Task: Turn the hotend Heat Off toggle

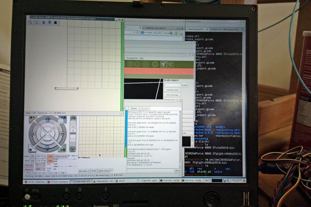Action: tap(33, 156)
